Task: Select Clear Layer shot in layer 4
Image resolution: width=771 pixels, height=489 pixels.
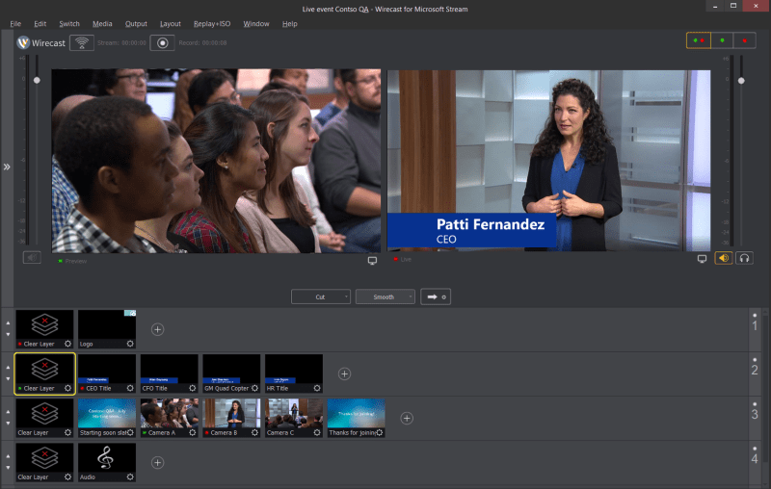Action: (44, 462)
